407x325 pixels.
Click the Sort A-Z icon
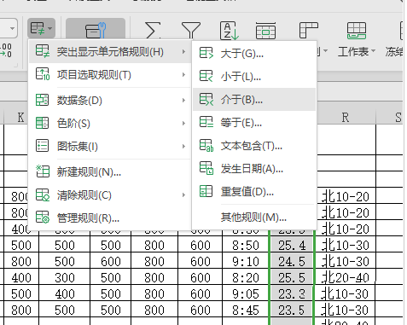pos(229,30)
